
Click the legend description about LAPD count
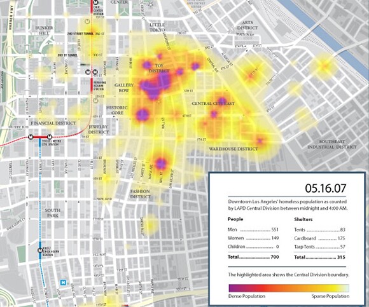(x=288, y=205)
